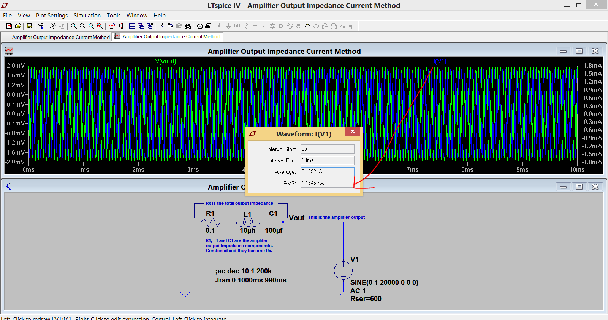Click the Run simulation icon
This screenshot has height=320, width=608.
coord(53,26)
